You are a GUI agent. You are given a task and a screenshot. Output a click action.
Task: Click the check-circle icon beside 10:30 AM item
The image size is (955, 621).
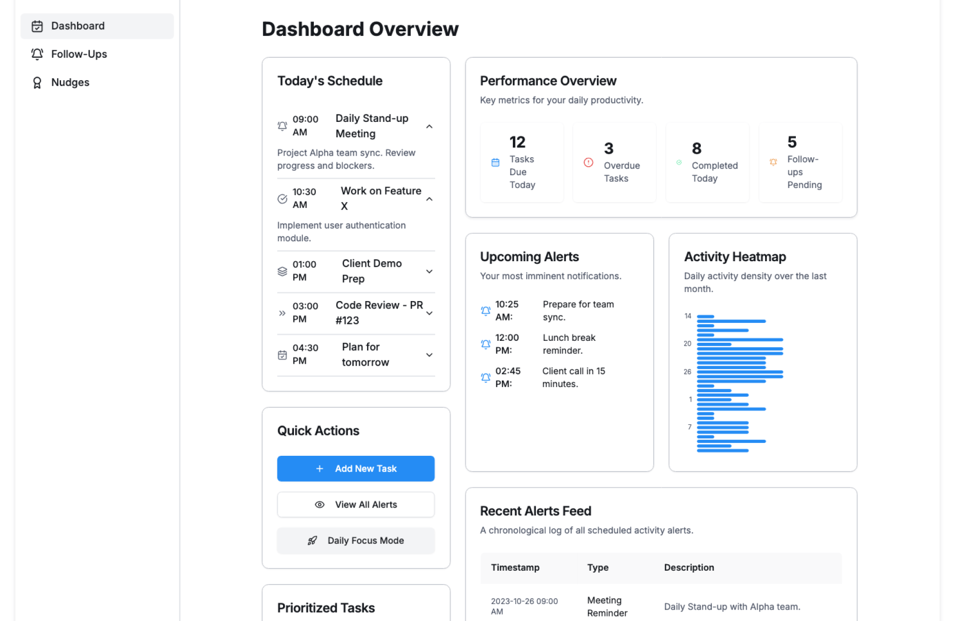(x=282, y=199)
